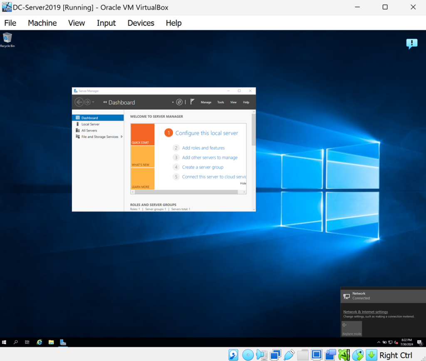Expand File and Storage Services

click(x=121, y=137)
